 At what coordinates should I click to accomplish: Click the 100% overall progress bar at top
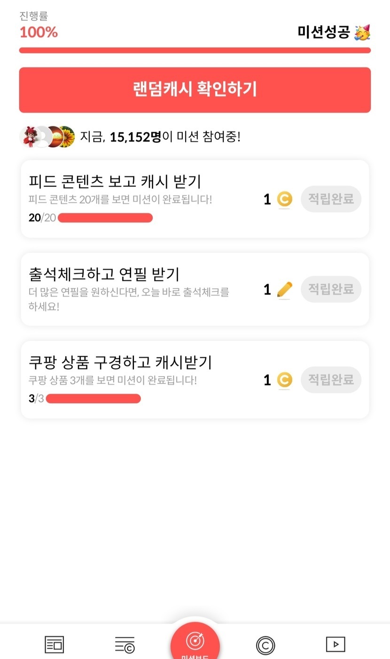click(195, 50)
